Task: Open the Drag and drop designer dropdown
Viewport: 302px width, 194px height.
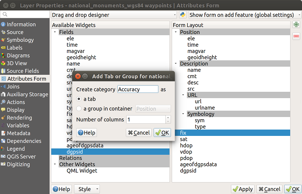Action: click(114, 15)
